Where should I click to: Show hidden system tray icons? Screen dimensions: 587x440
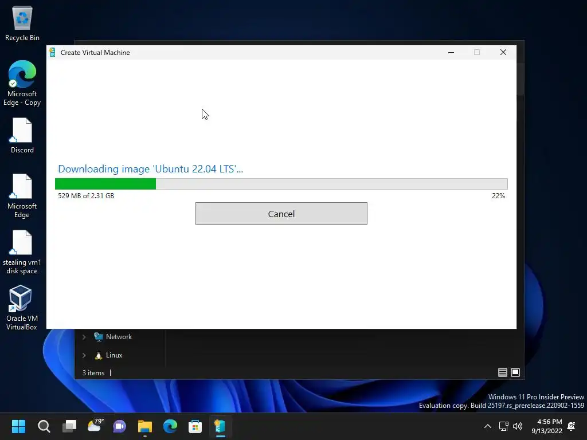488,426
